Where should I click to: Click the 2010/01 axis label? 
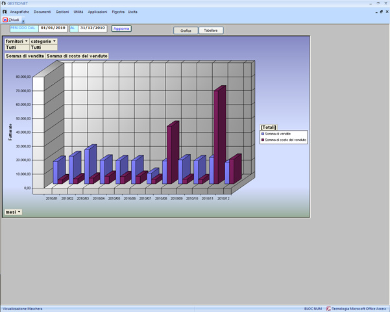[52, 198]
